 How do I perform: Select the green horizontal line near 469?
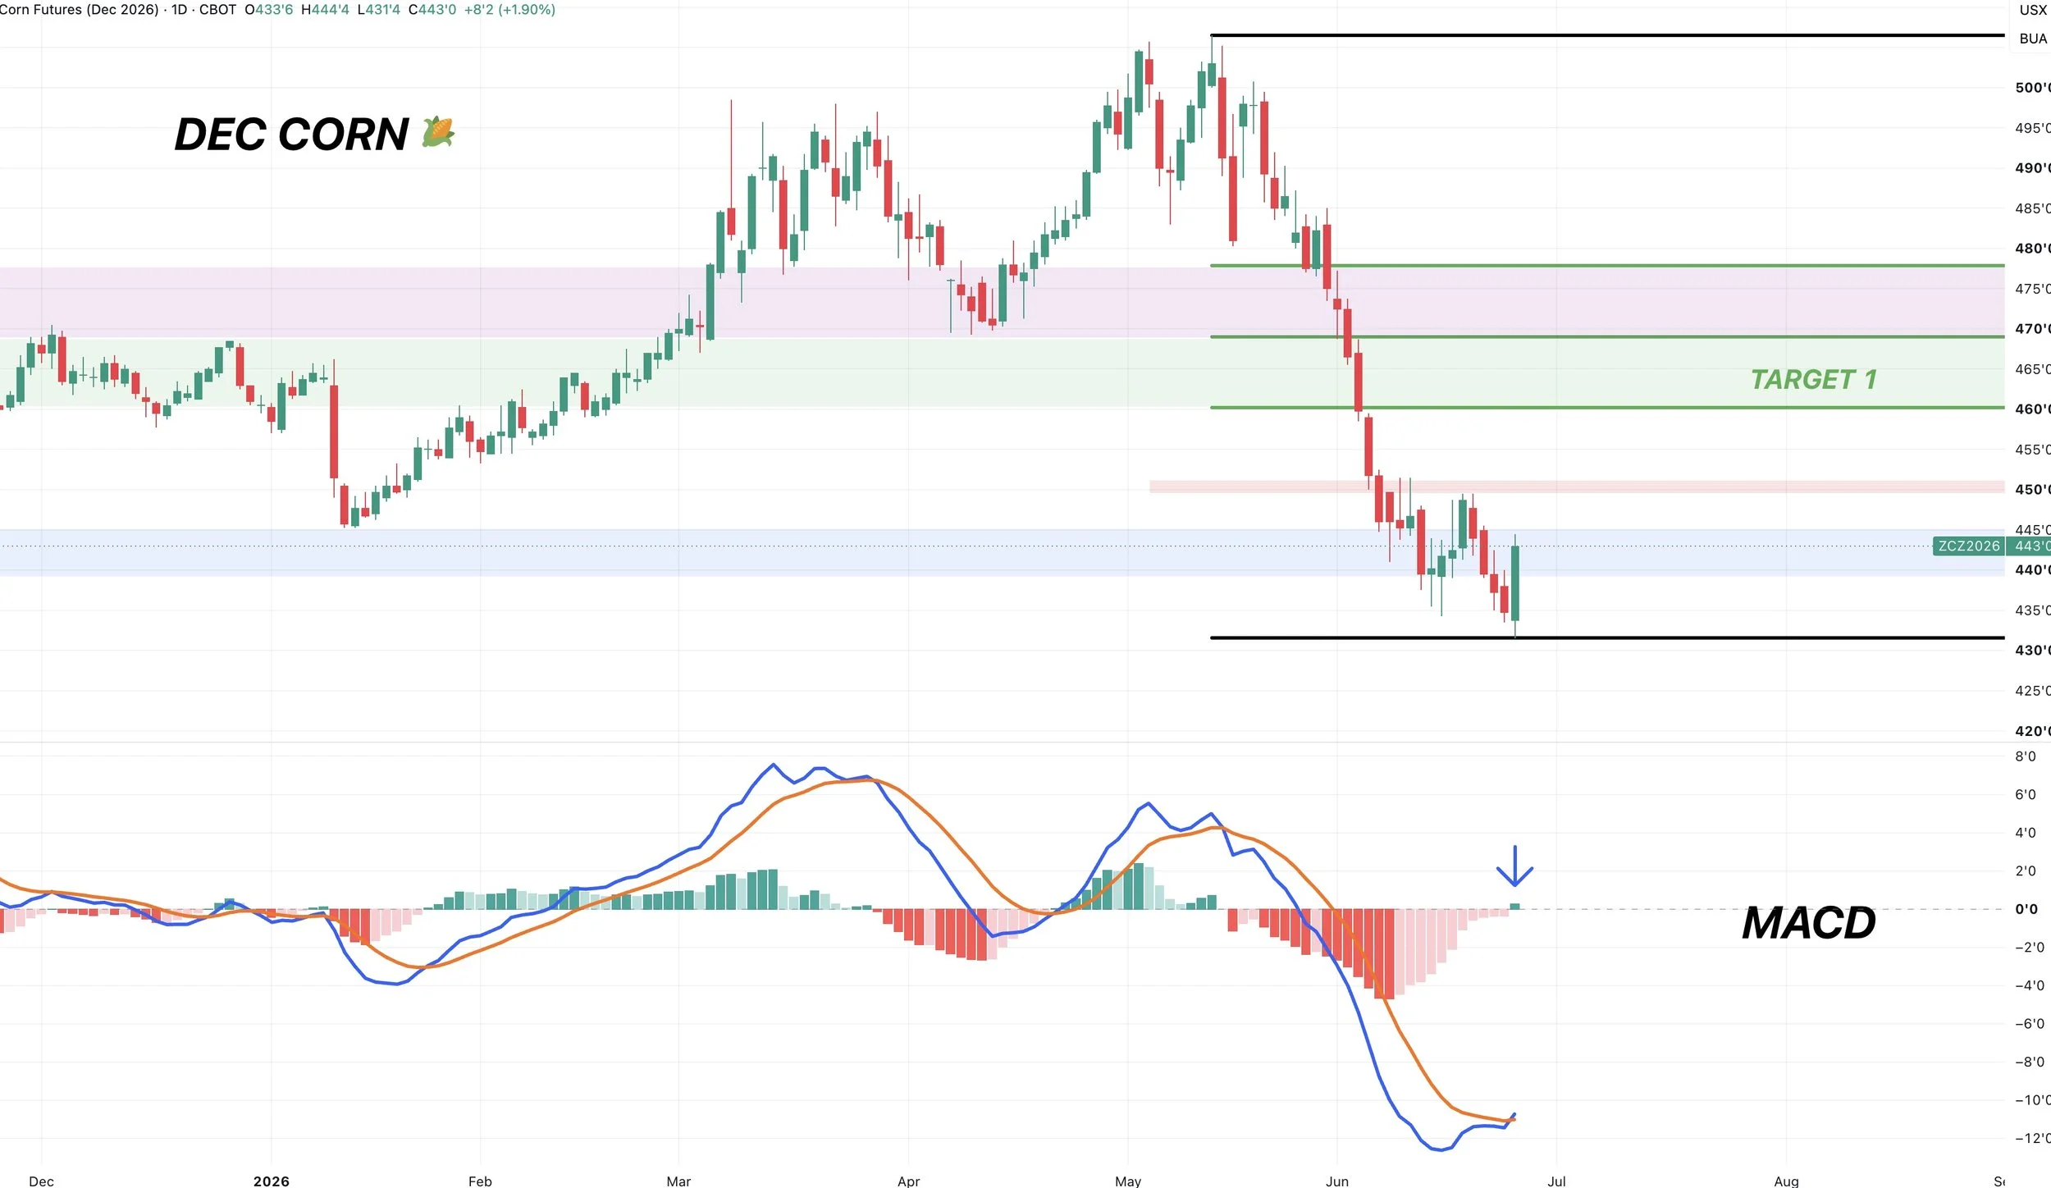(x=1607, y=336)
